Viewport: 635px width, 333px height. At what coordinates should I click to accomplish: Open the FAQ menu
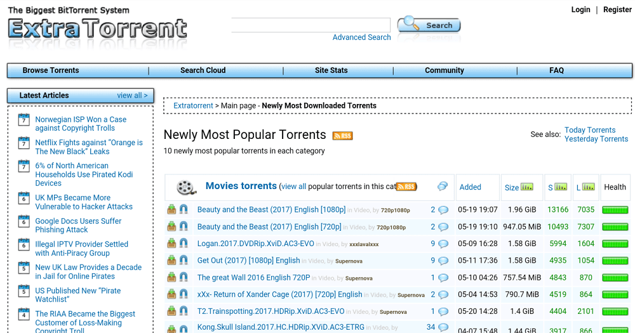tap(556, 70)
